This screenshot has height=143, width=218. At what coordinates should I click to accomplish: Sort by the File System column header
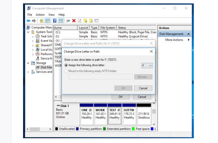(108, 28)
